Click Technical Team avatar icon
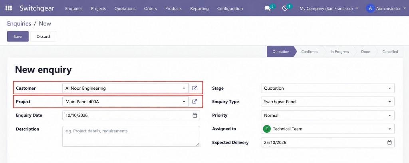409x163 pixels. 267,129
